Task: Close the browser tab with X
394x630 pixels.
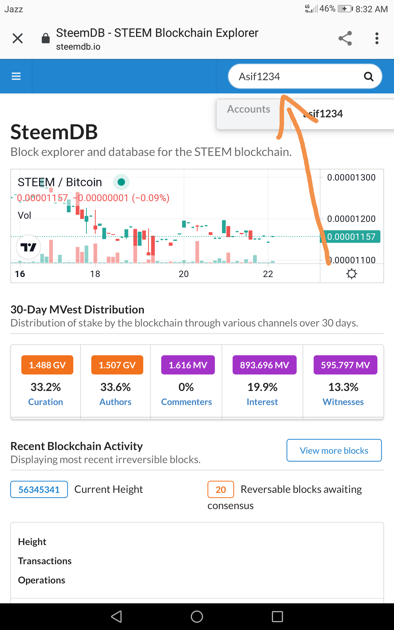Action: pyautogui.click(x=18, y=38)
